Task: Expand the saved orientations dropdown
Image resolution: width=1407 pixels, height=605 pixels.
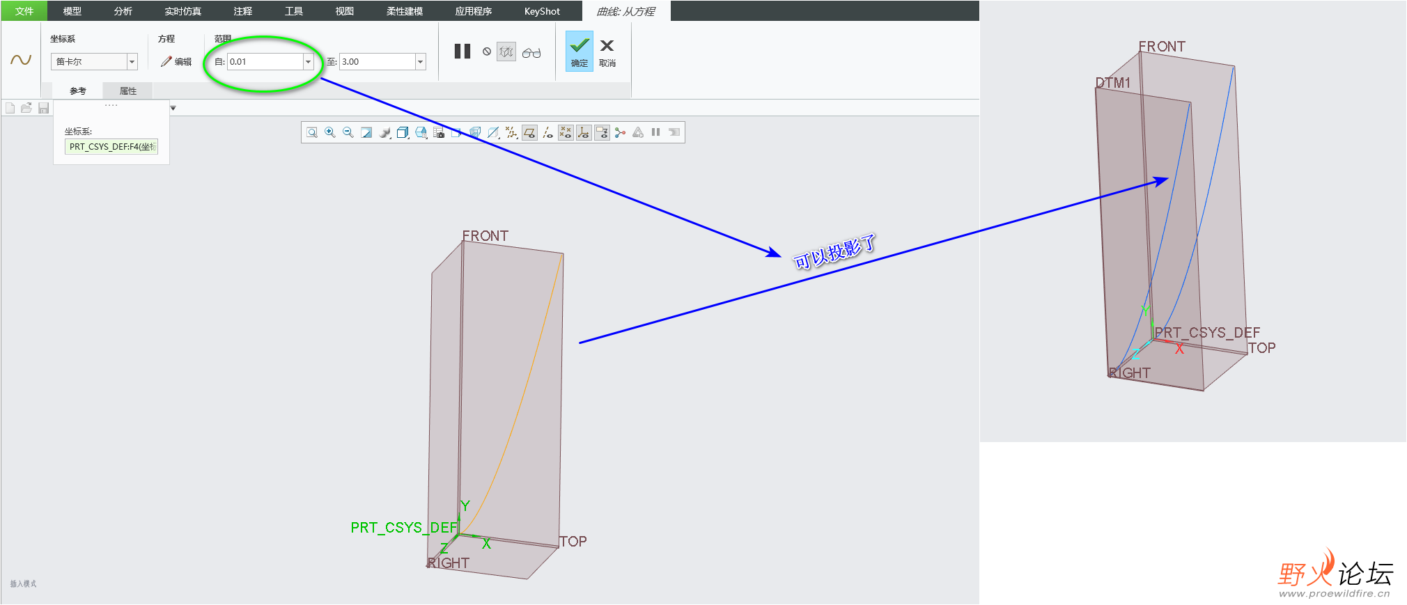Action: coord(421,132)
